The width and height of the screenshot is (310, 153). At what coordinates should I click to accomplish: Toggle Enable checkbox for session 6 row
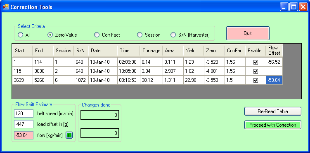[x=256, y=80]
